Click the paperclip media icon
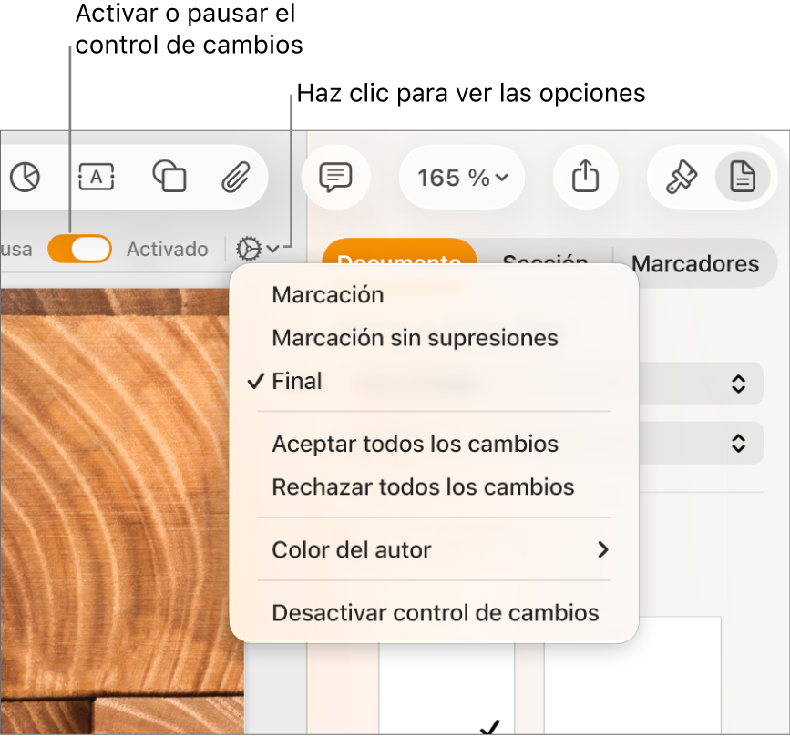The height and width of the screenshot is (737, 790). [x=236, y=177]
